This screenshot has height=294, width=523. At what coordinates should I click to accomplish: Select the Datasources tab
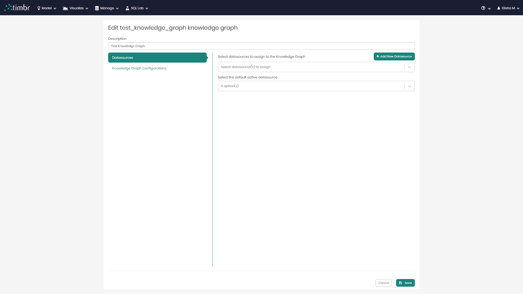pyautogui.click(x=157, y=58)
